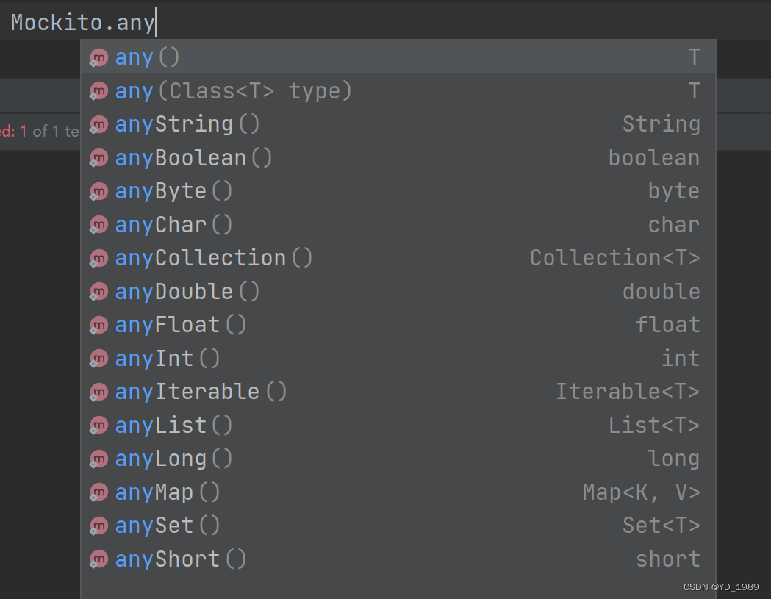Click the method icon next to anyByte()
Screen dimensions: 771x599
(x=98, y=192)
